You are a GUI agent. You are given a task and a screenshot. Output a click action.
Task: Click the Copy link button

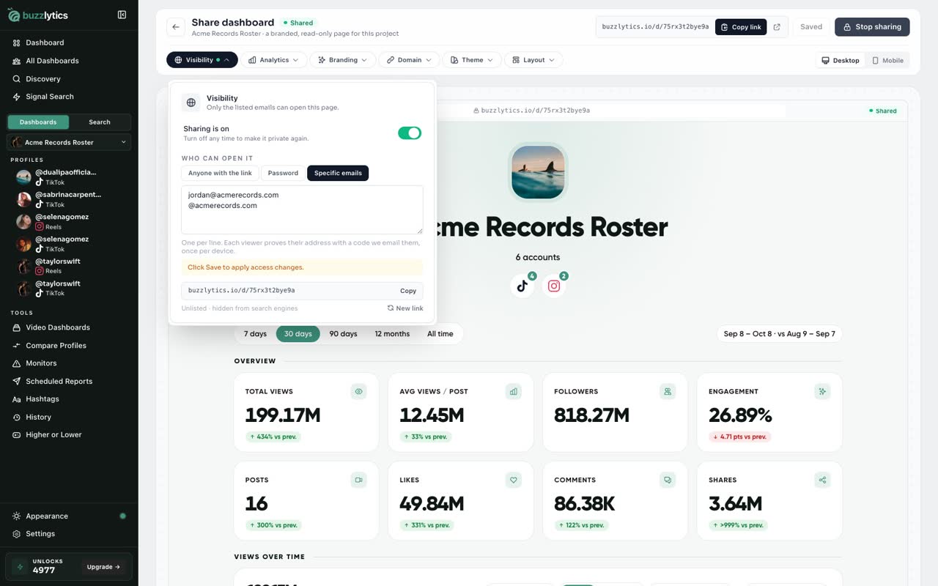pyautogui.click(x=741, y=27)
